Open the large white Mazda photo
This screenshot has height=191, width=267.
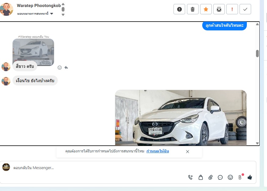tap(181, 117)
